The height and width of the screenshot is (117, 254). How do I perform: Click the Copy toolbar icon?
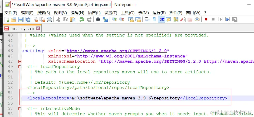pyautogui.click(x=65, y=19)
